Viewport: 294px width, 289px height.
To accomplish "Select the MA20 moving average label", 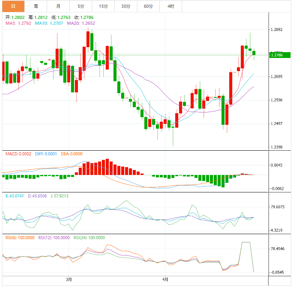I will pyautogui.click(x=81, y=24).
